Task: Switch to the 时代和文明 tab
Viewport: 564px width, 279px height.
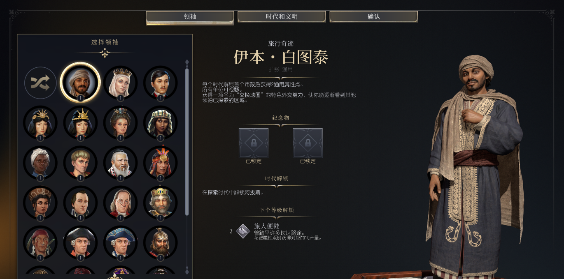Action: pos(282,16)
